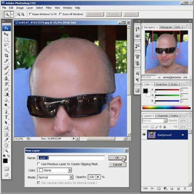Select the Healing Brush tool
Image resolution: width=194 pixels, height=194 pixels.
point(6,68)
